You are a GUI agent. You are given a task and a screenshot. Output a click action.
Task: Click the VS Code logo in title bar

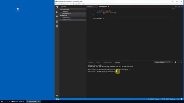coord(56,1)
